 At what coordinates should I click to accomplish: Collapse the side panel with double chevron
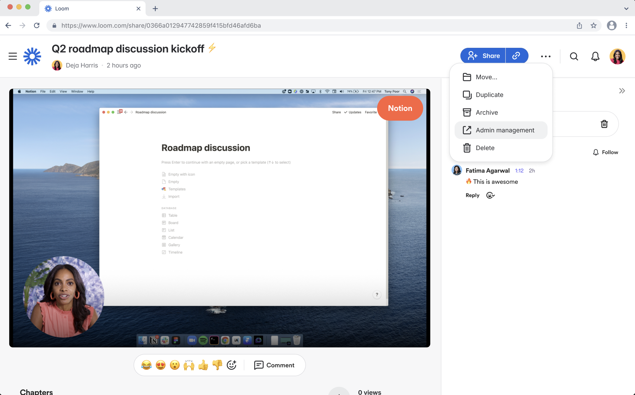622,91
